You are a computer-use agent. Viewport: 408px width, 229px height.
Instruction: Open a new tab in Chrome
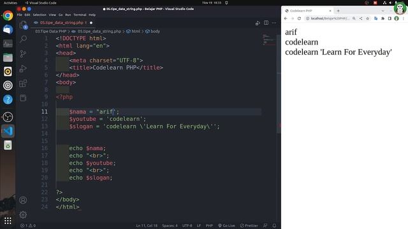pyautogui.click(x=339, y=11)
